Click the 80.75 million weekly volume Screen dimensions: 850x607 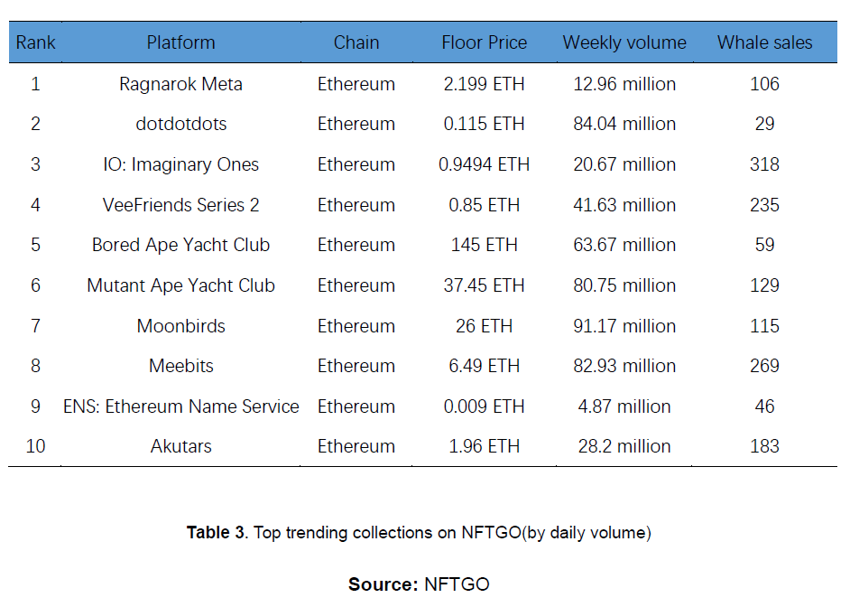624,285
